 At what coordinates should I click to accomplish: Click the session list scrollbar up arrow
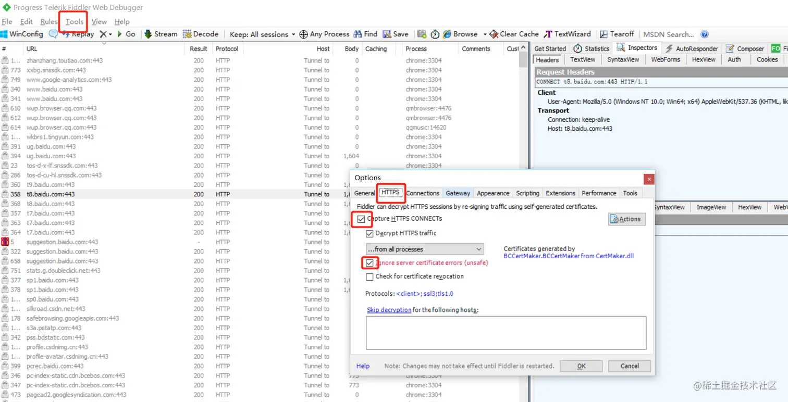tap(523, 48)
